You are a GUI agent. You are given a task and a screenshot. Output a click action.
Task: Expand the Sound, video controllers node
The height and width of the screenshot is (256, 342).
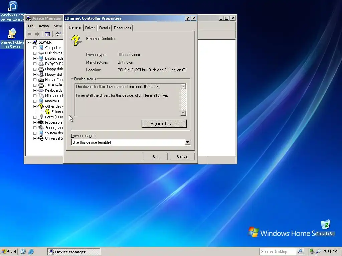(x=35, y=128)
